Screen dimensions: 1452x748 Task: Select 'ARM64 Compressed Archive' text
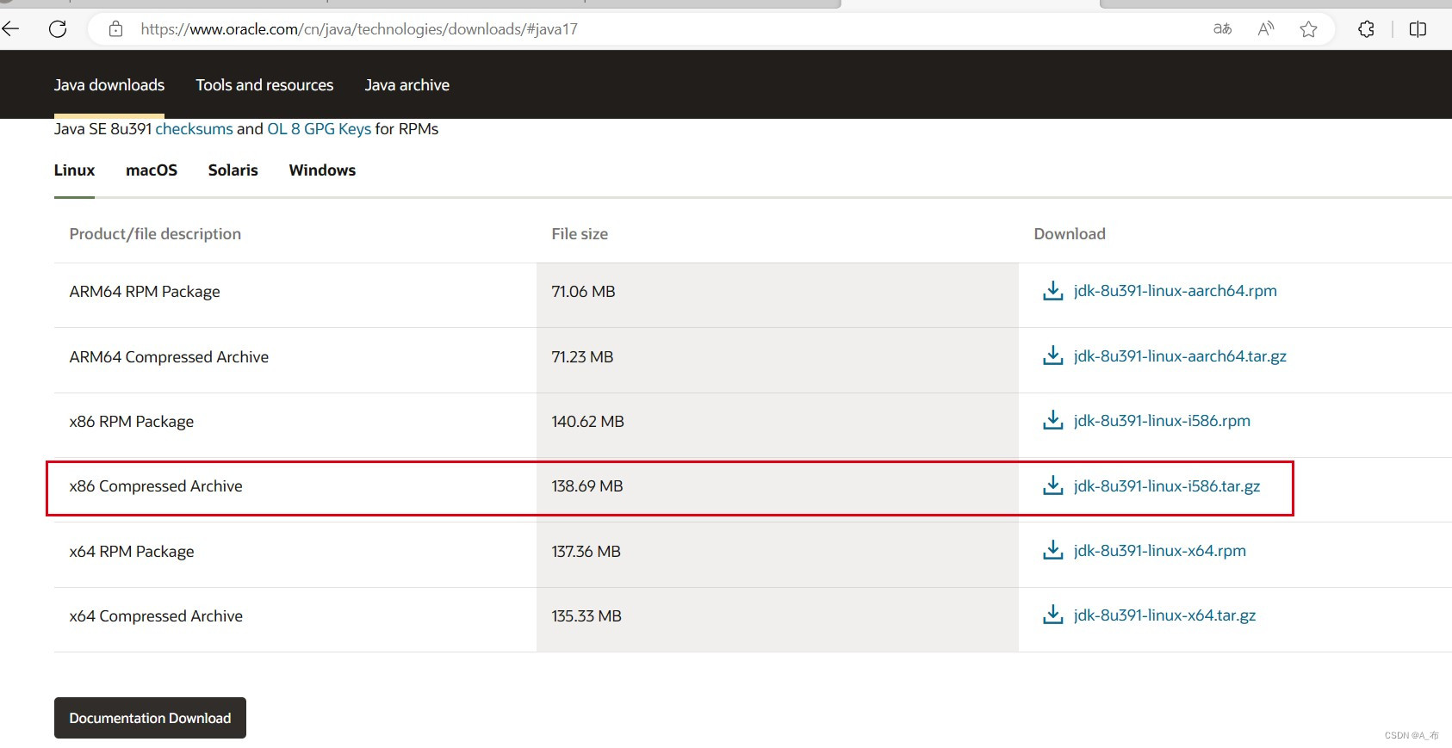click(169, 357)
